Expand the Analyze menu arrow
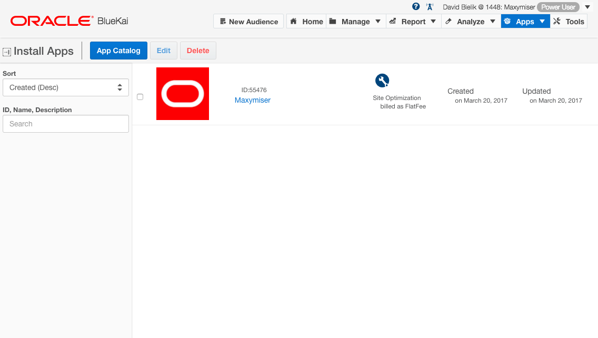Viewport: 598px width, 338px height. pos(493,22)
